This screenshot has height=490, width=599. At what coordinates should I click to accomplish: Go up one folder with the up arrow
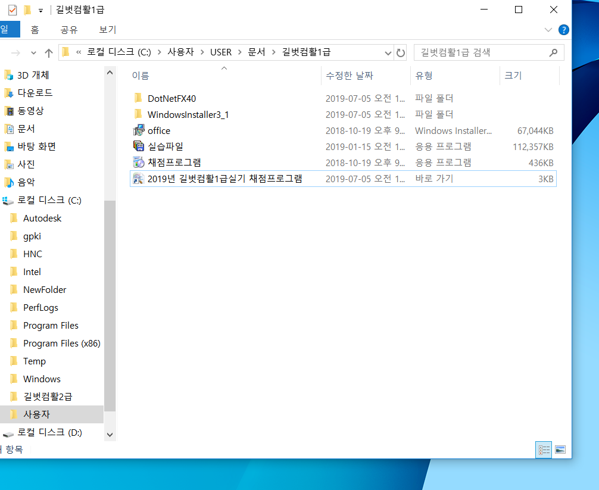click(49, 52)
